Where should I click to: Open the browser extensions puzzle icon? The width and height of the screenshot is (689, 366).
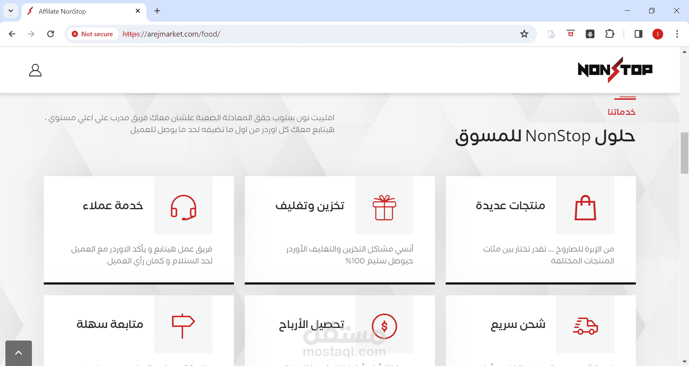pos(610,34)
